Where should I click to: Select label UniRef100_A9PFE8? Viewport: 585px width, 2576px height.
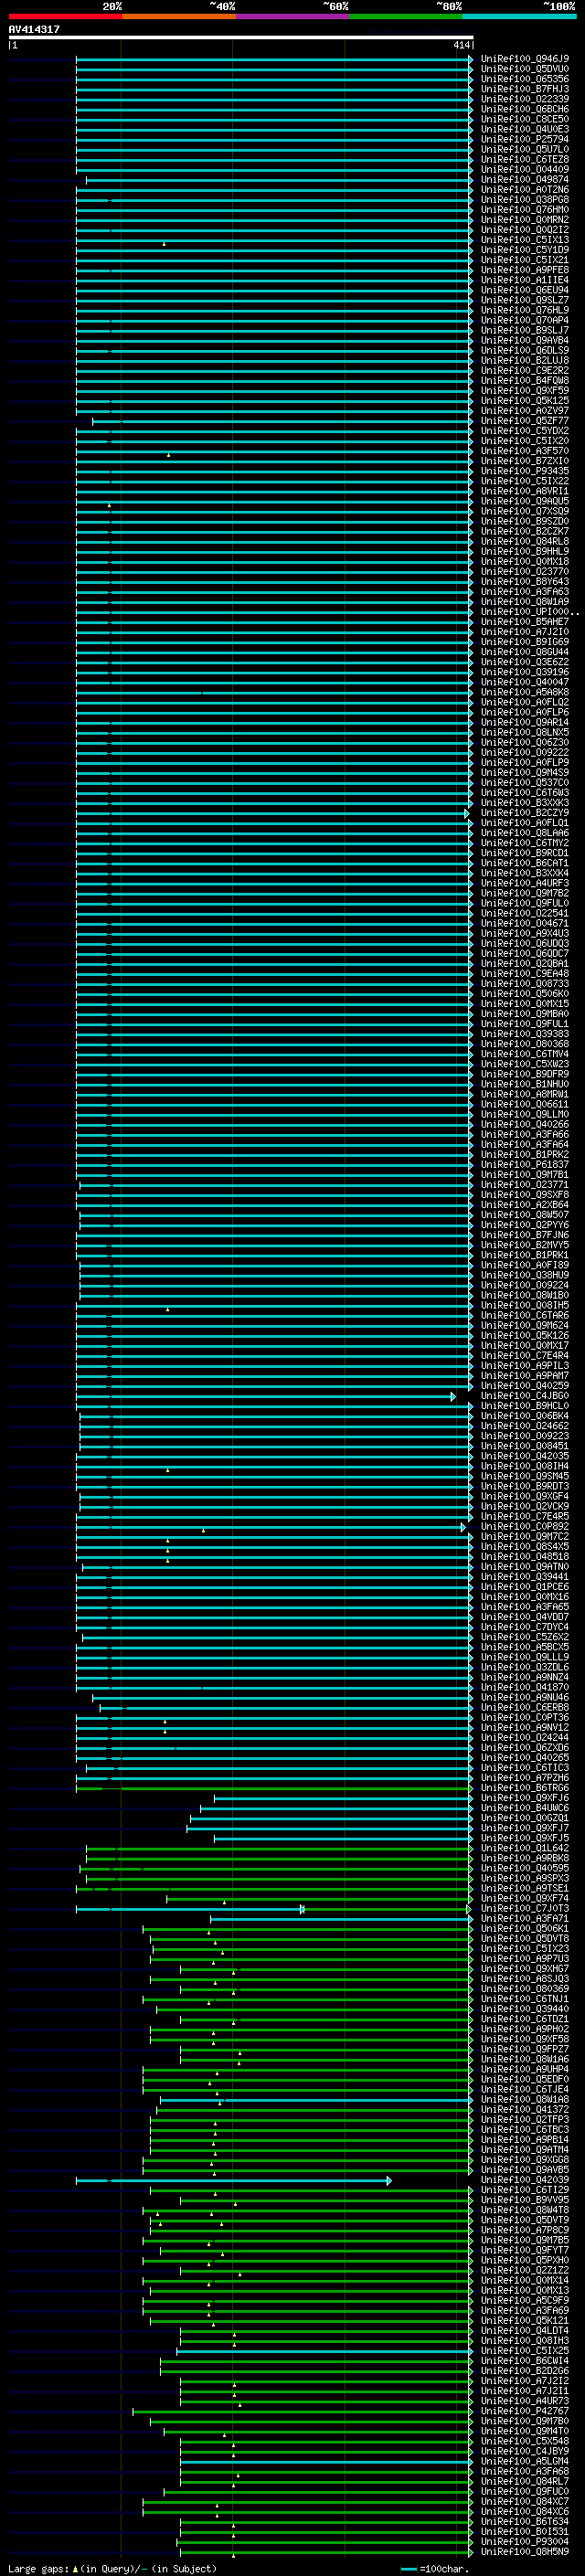pos(524,270)
